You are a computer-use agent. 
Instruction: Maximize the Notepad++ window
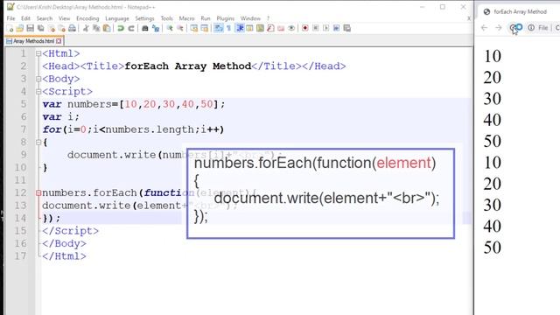[x=443, y=7]
